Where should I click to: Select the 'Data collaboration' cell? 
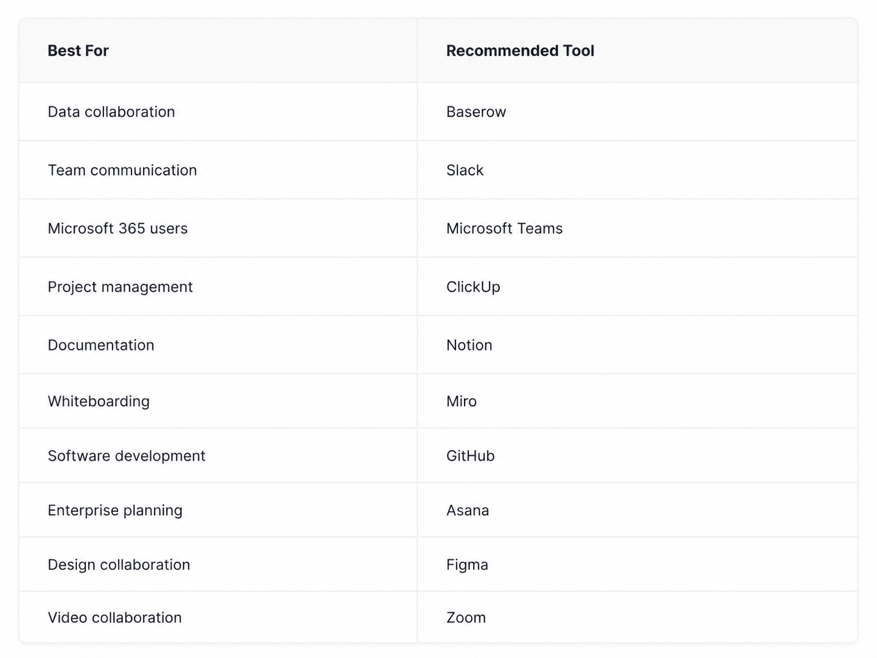click(x=218, y=112)
